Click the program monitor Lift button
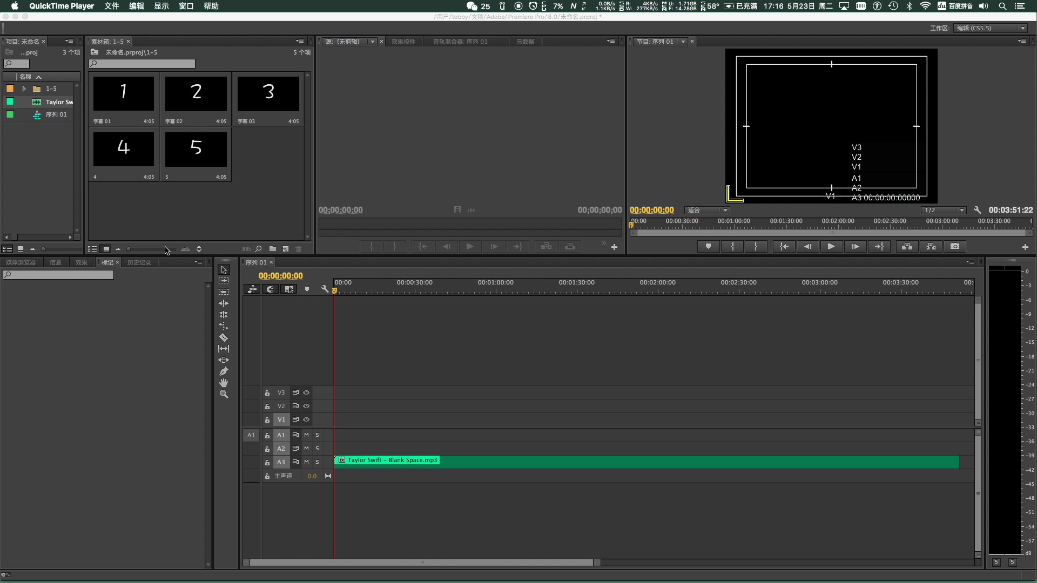The image size is (1037, 583). coord(907,247)
